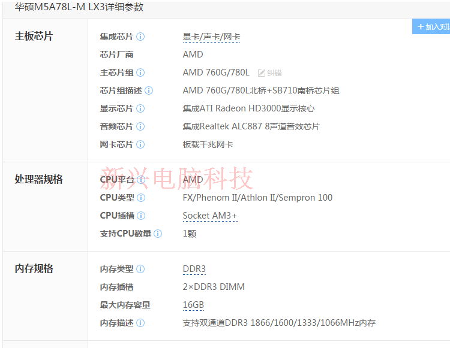Click info icon next to CPU插槽
This screenshot has width=450, height=348.
pos(141,216)
